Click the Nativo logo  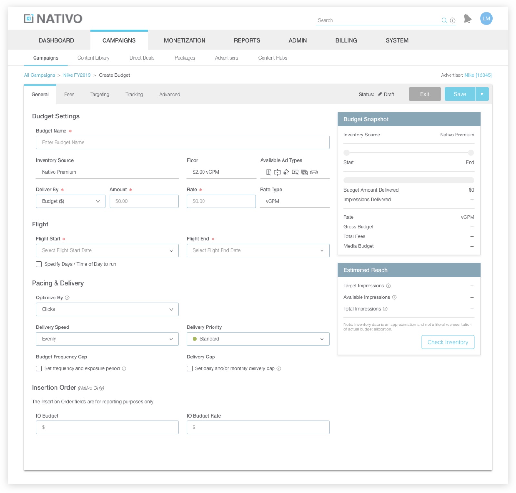coord(53,19)
